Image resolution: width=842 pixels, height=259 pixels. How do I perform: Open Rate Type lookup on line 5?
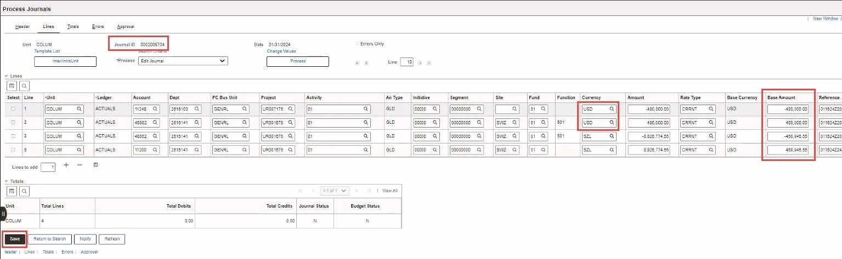(710, 149)
